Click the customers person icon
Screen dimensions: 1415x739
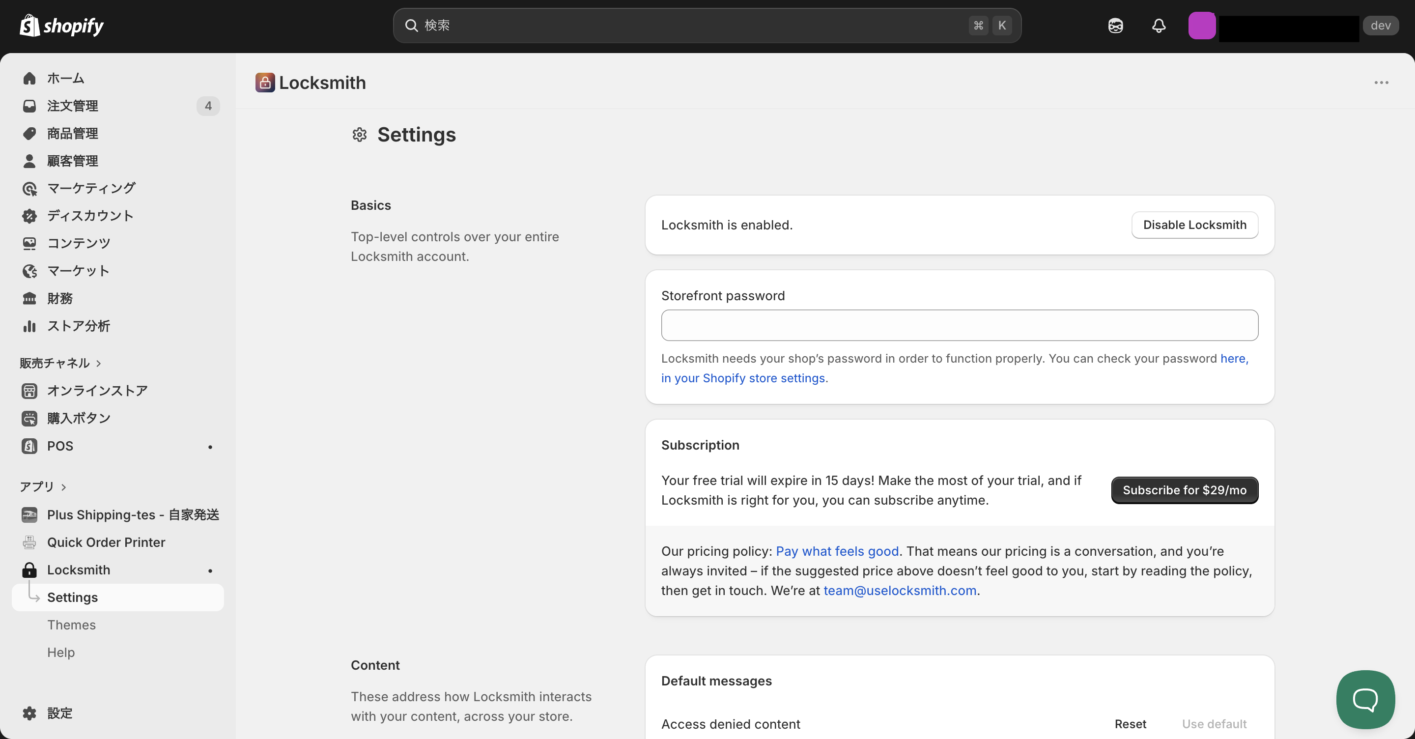tap(29, 161)
